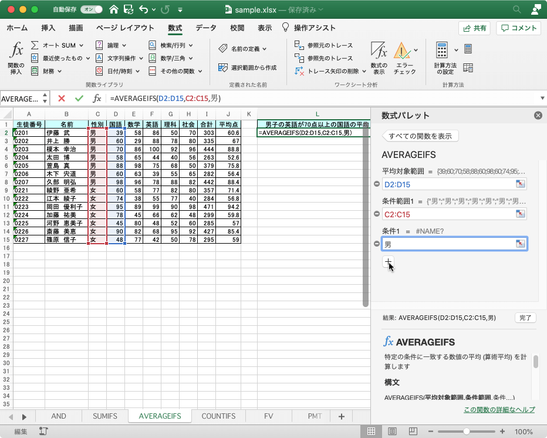Viewport: 547px width, 438px height.
Task: Click the 完了 button
Action: click(525, 318)
